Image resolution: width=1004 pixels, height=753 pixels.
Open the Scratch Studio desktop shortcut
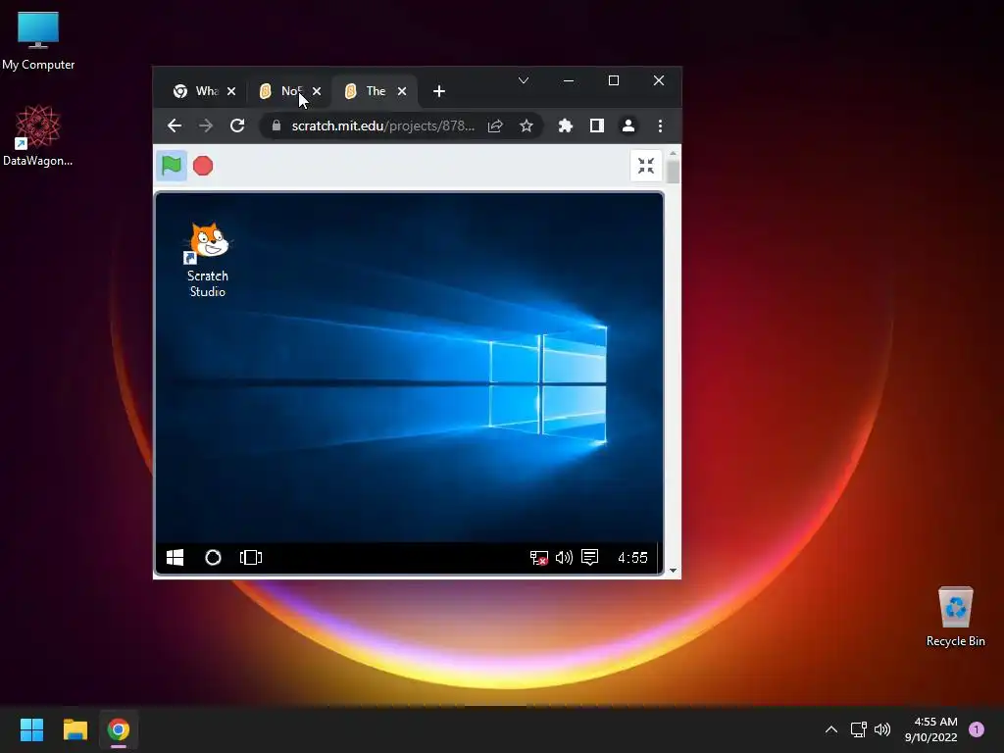pyautogui.click(x=208, y=260)
